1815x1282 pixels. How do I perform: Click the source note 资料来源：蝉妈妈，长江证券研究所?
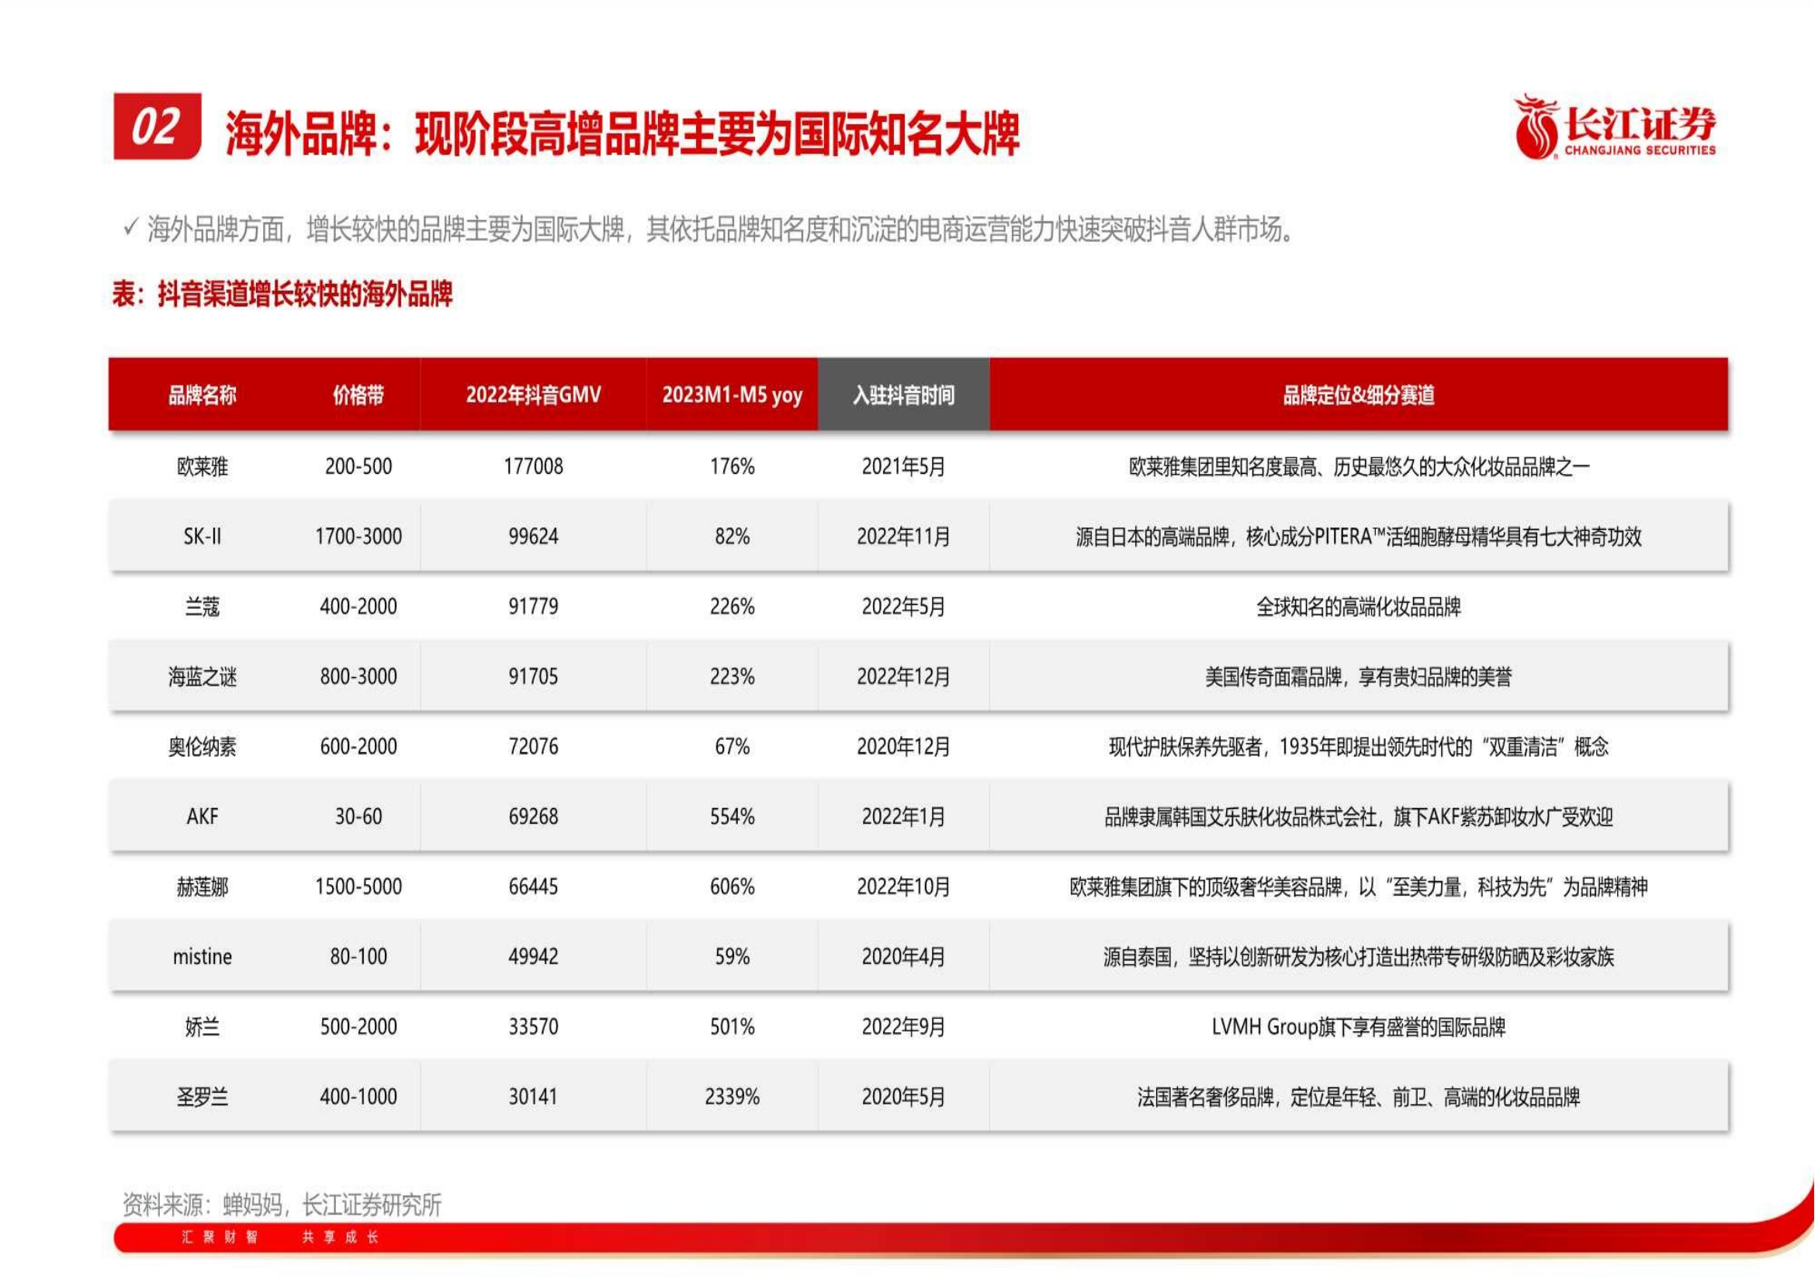tap(282, 1204)
